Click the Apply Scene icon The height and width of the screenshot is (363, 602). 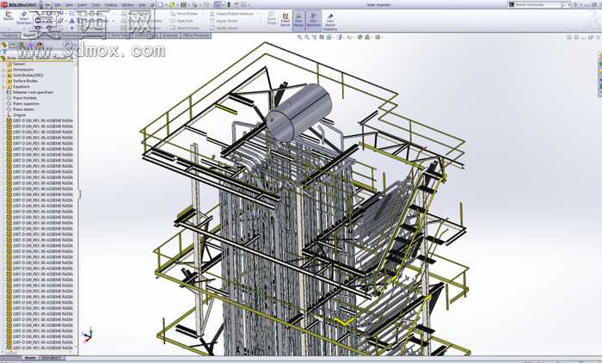point(368,37)
